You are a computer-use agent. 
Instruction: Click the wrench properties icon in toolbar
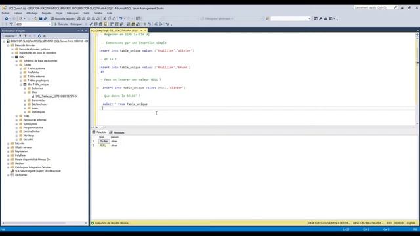click(x=321, y=19)
